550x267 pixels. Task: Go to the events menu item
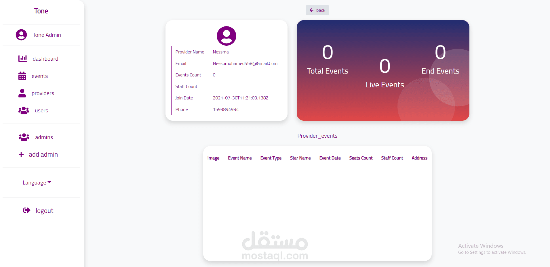point(40,76)
